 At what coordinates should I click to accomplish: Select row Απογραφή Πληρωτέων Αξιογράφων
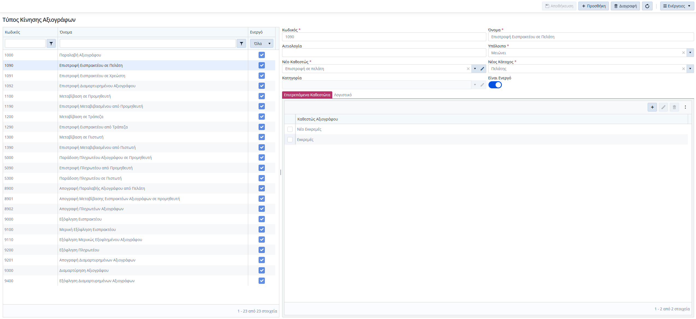[x=139, y=209]
